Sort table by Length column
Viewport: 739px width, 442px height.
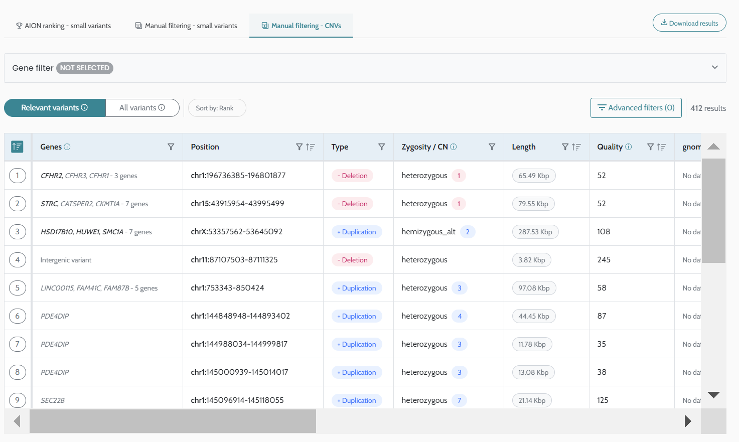[x=576, y=147]
